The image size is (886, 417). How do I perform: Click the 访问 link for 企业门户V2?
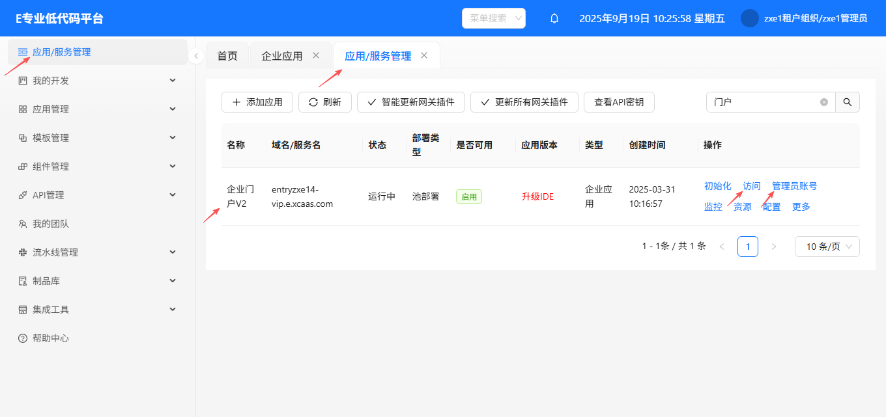click(752, 186)
